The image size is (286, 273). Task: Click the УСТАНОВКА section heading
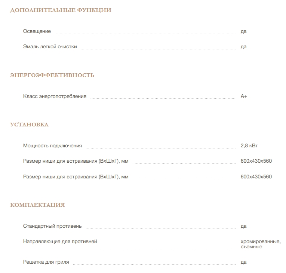click(30, 125)
